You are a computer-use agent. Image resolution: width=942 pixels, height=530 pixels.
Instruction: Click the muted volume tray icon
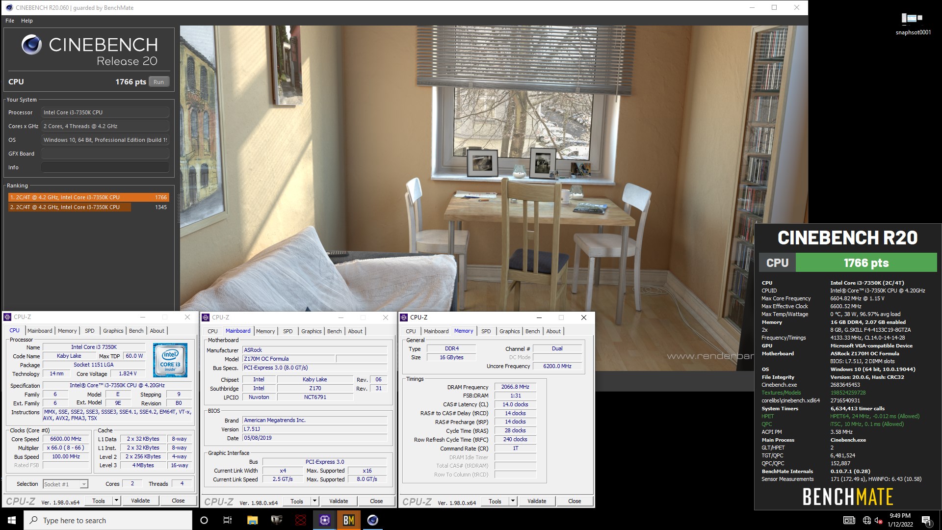click(879, 520)
